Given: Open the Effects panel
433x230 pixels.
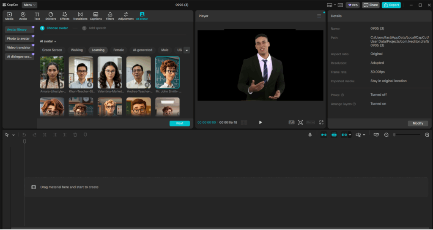Looking at the screenshot, I should 65,16.
